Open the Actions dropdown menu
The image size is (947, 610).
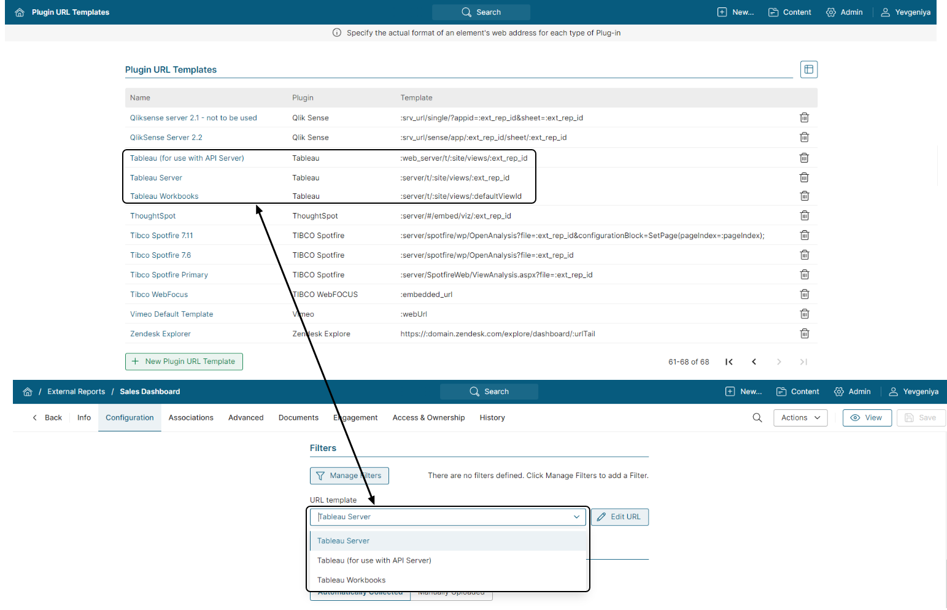coord(800,418)
